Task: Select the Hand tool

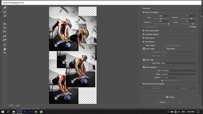Action: coord(5,49)
